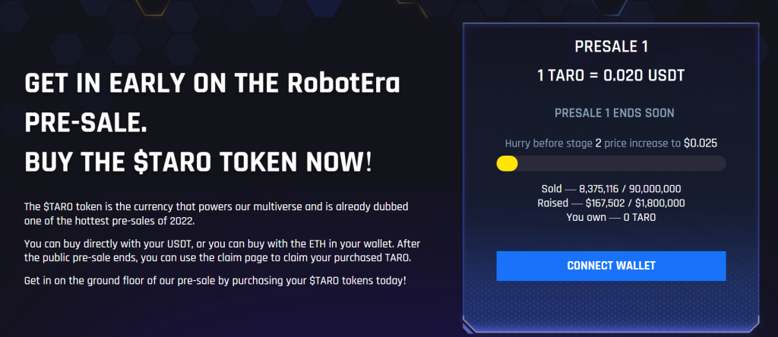Click the stage 2 price $0.025 text
Image resolution: width=778 pixels, height=337 pixels.
701,143
